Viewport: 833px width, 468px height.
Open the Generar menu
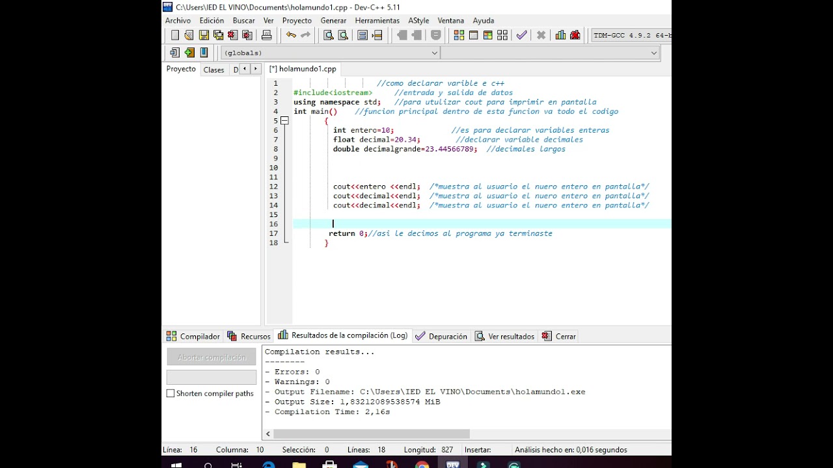click(333, 20)
